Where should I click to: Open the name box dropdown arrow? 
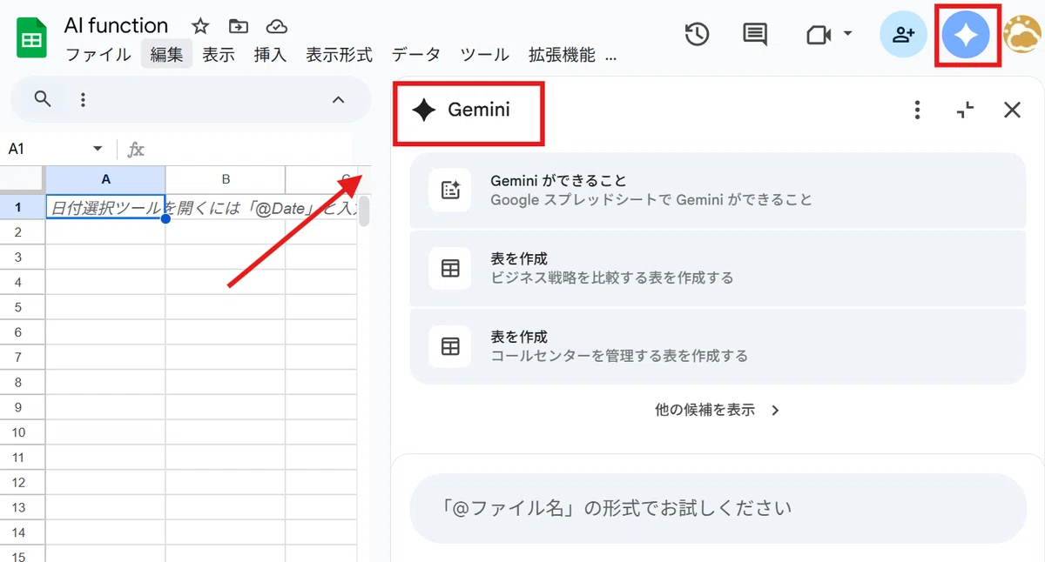98,149
